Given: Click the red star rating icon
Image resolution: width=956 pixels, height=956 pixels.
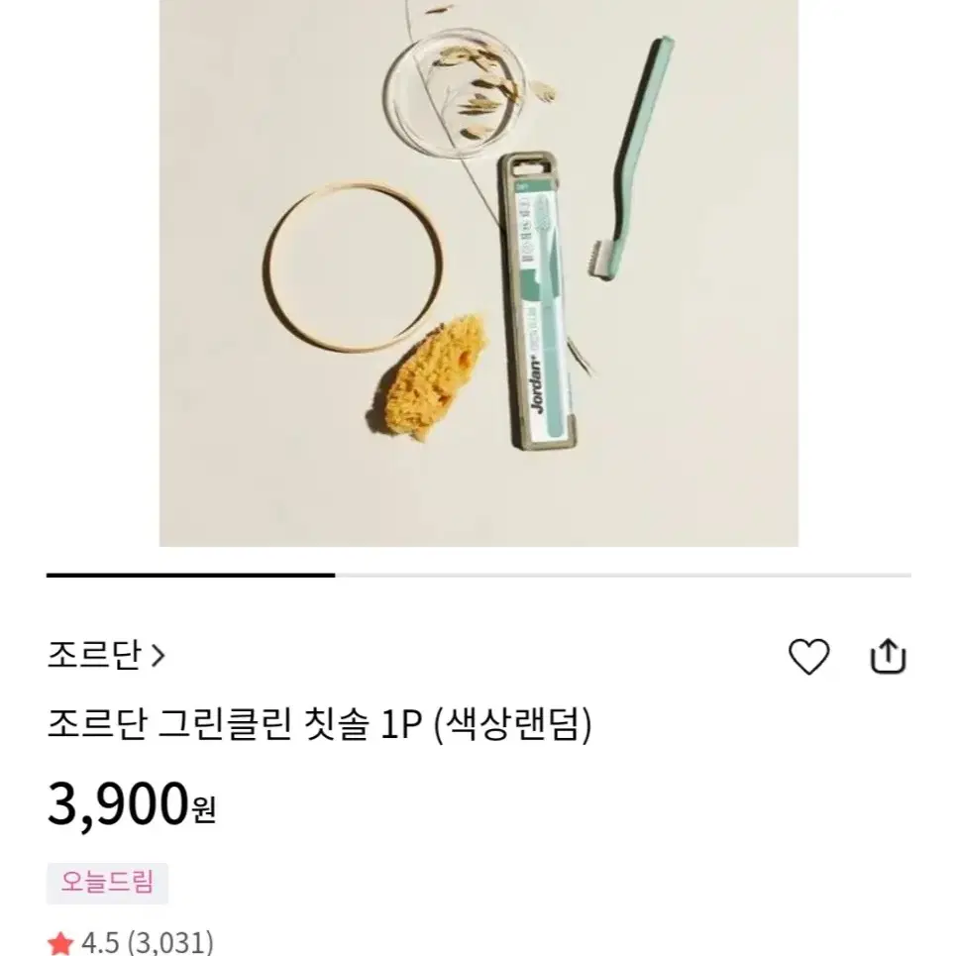Looking at the screenshot, I should pyautogui.click(x=60, y=943).
